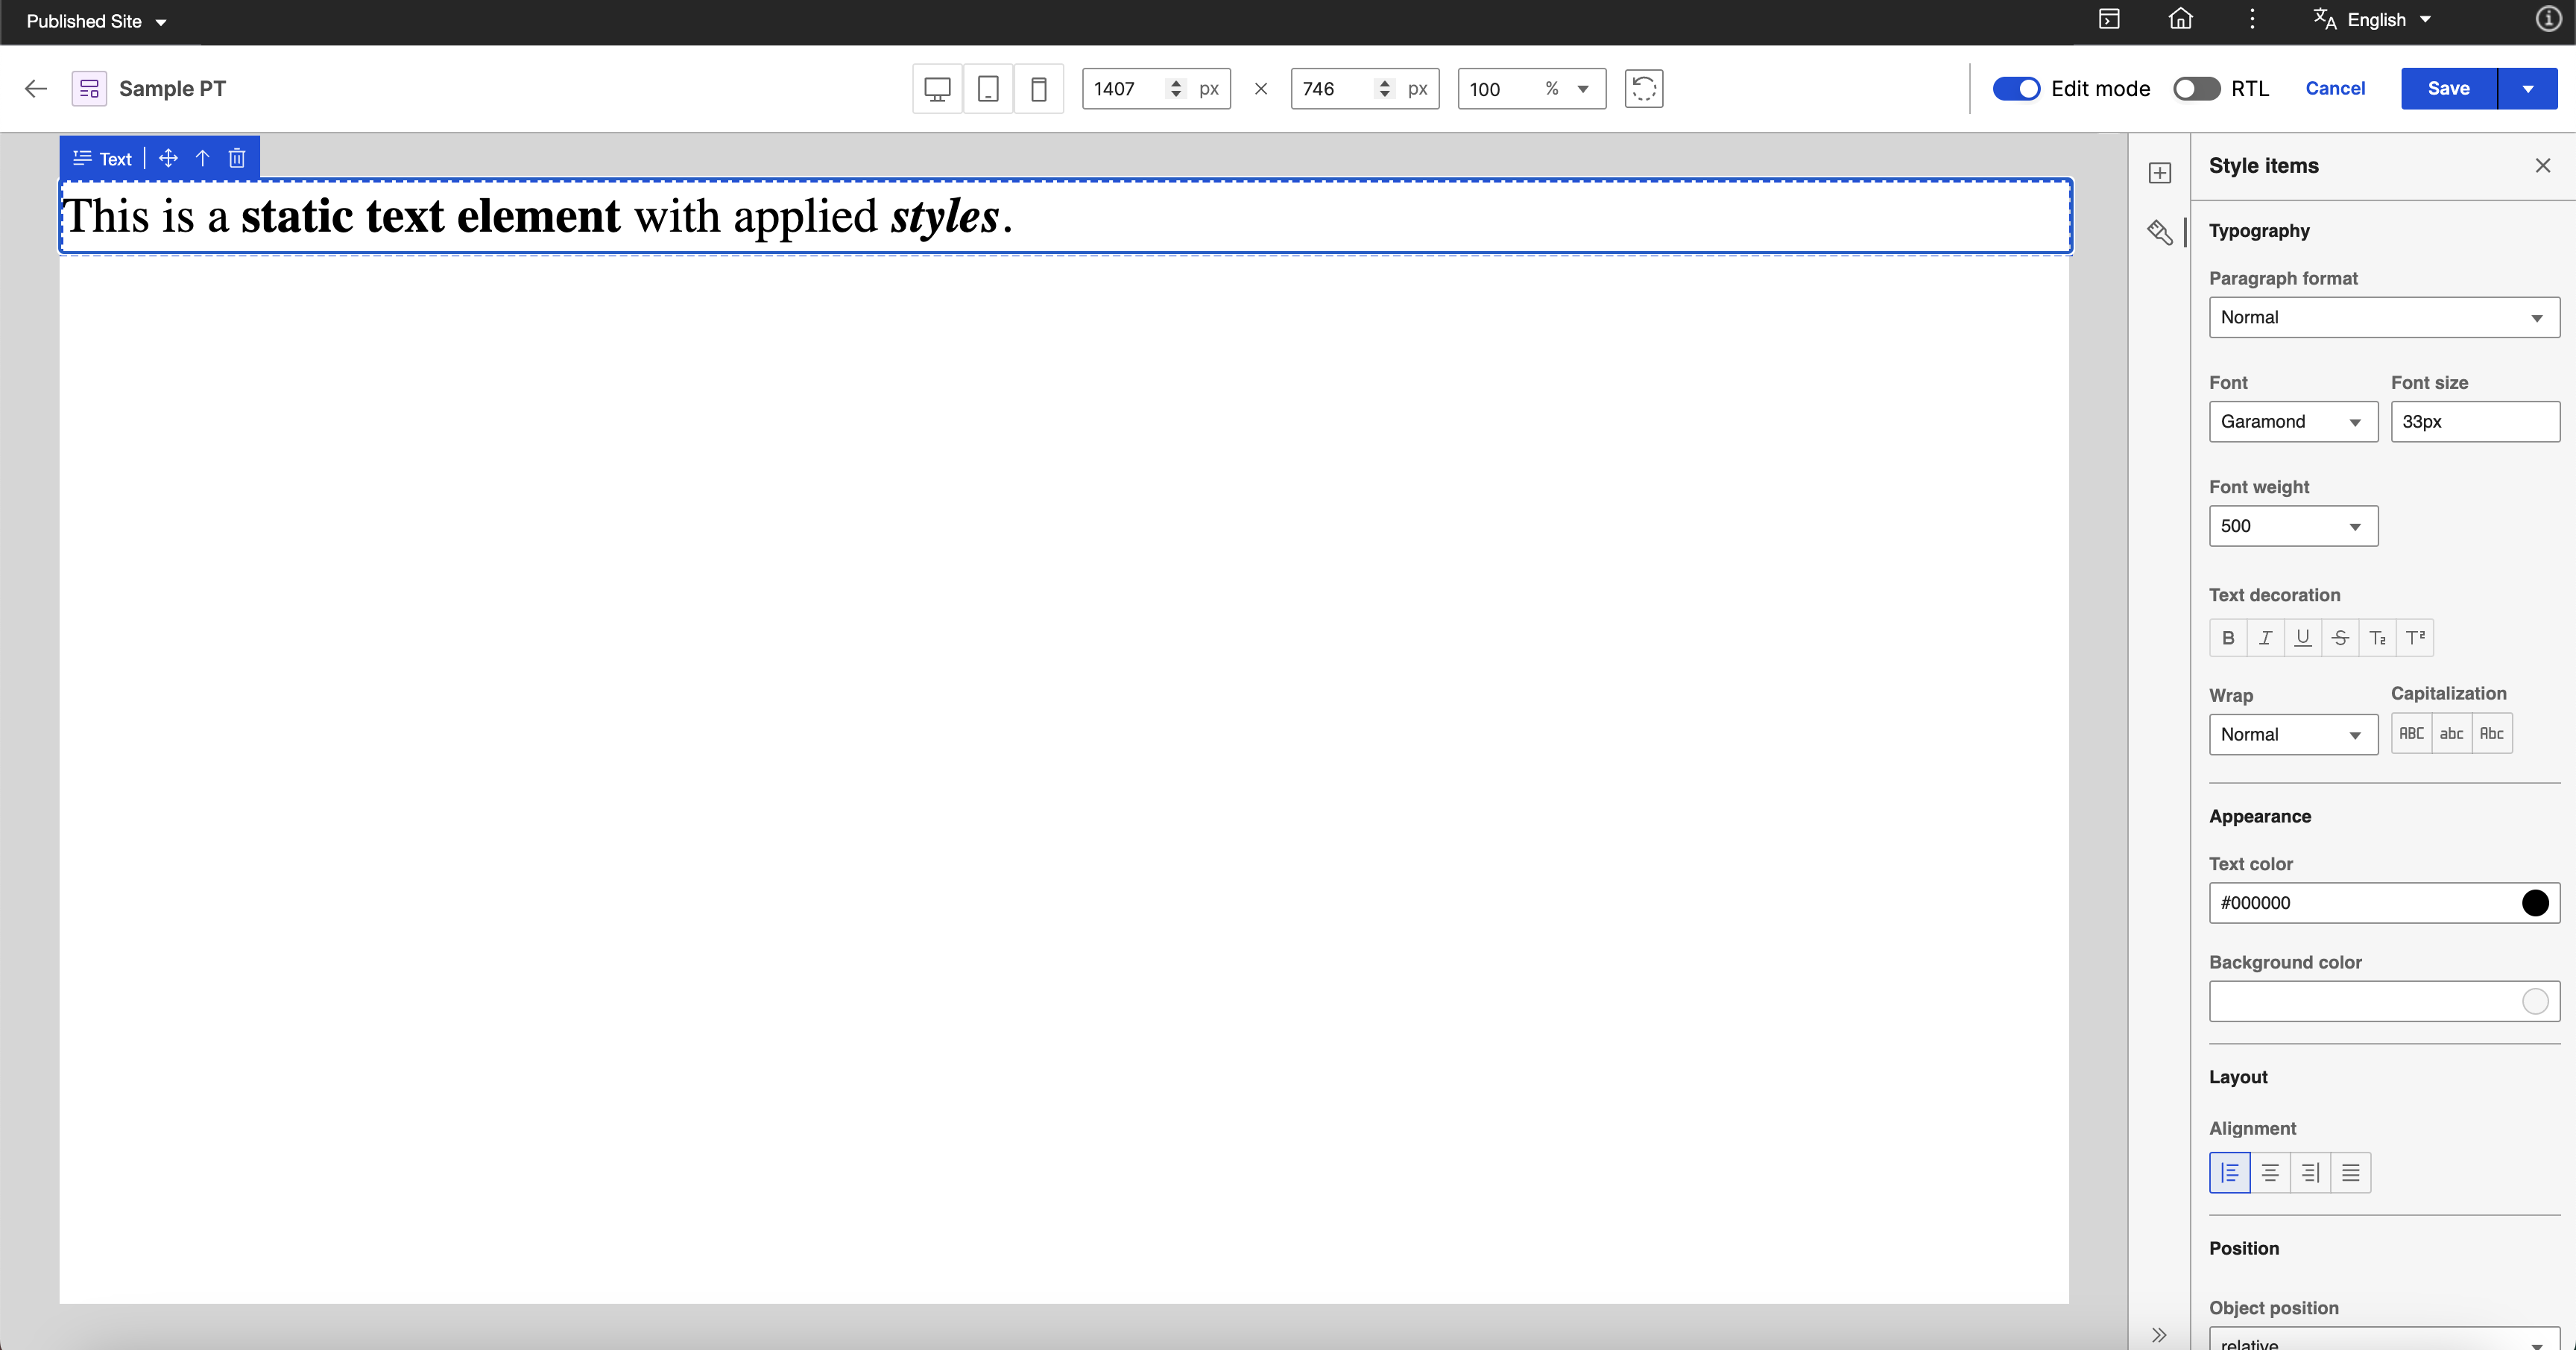Click the move handle icon on Text toolbar

coord(168,158)
